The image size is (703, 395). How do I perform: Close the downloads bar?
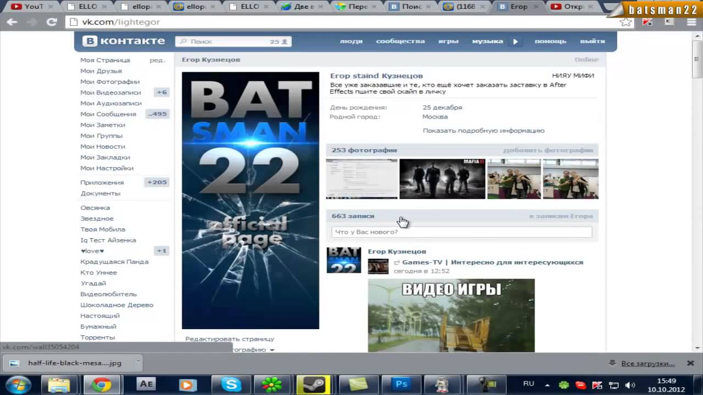690,363
